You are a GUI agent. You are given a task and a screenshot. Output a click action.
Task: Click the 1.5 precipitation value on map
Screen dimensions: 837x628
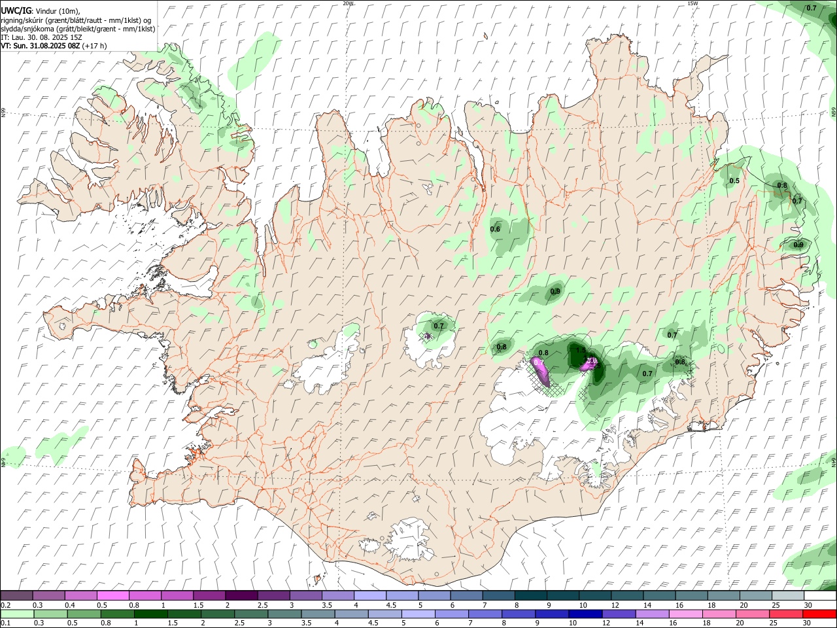click(x=581, y=350)
